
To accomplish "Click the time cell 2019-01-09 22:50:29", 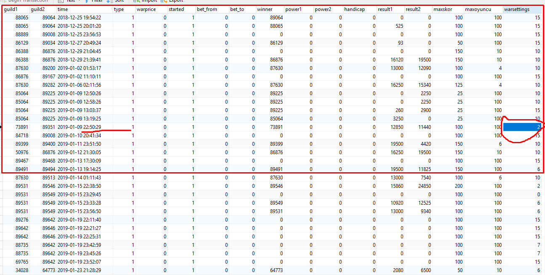I will [x=79, y=127].
